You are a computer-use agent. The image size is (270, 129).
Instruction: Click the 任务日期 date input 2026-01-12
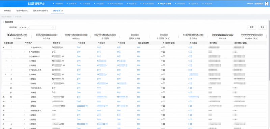tap(36, 28)
